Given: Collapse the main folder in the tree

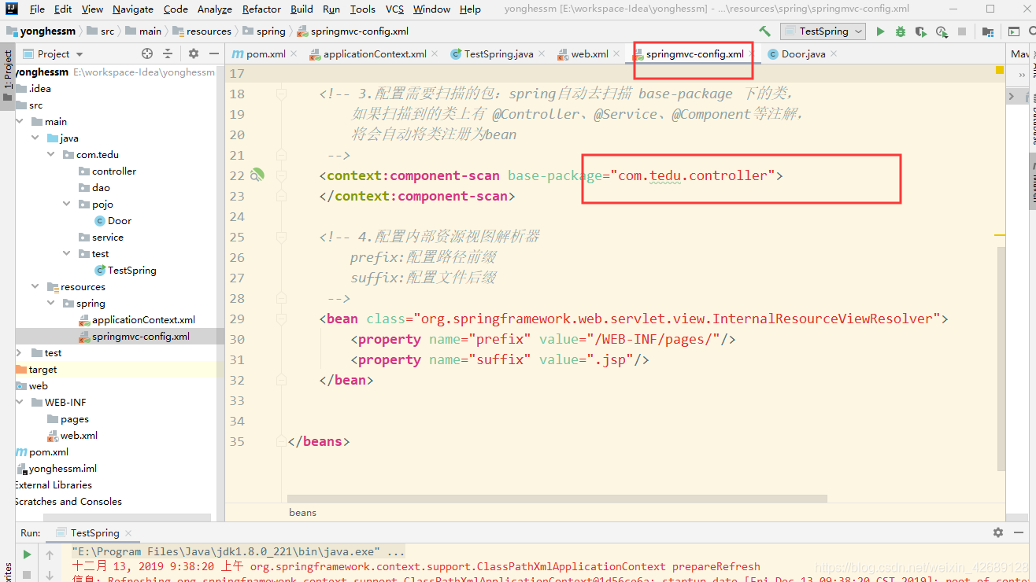Looking at the screenshot, I should pyautogui.click(x=21, y=122).
